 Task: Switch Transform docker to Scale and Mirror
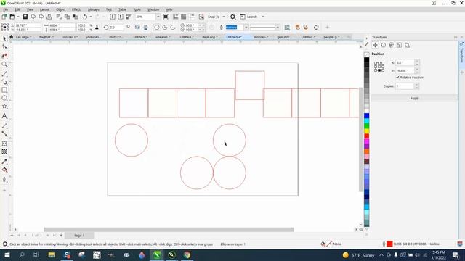coord(391,45)
